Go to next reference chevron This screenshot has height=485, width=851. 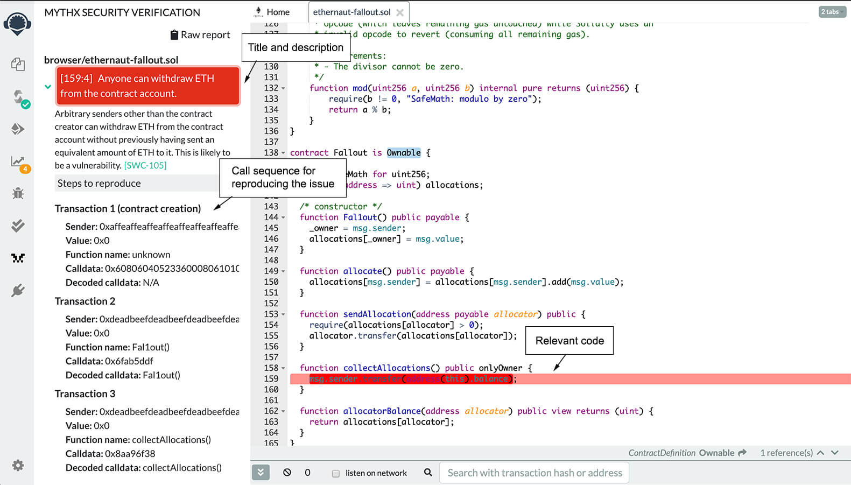pyautogui.click(x=835, y=453)
